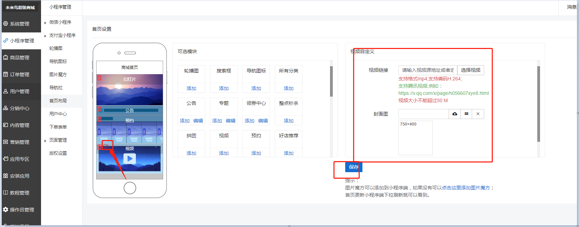The image size is (579, 227).
Task: Open the 导航栏 submenu item
Action: 56,88
